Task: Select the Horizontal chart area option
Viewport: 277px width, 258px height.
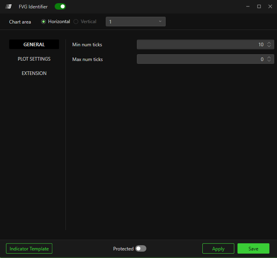Action: coord(44,22)
